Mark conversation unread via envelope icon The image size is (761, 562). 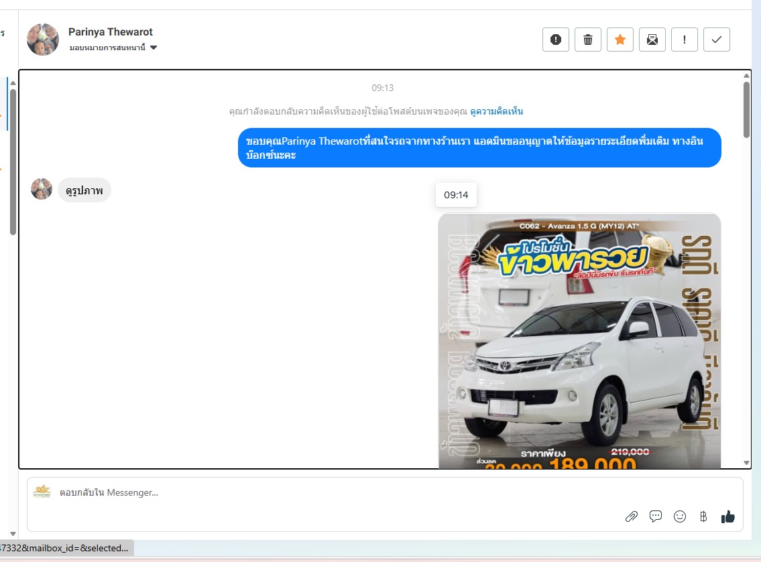pos(652,40)
